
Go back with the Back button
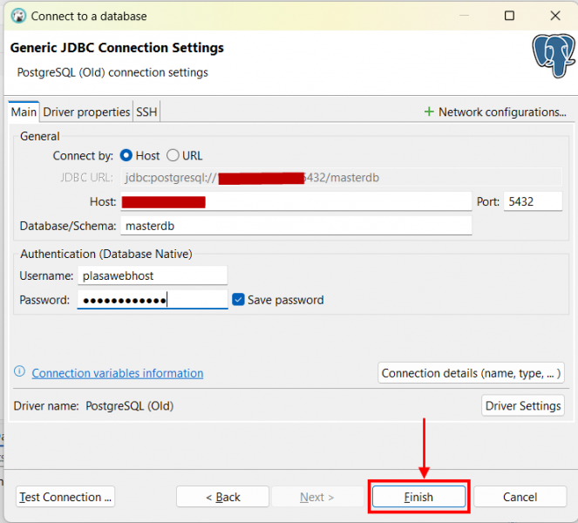coord(222,497)
